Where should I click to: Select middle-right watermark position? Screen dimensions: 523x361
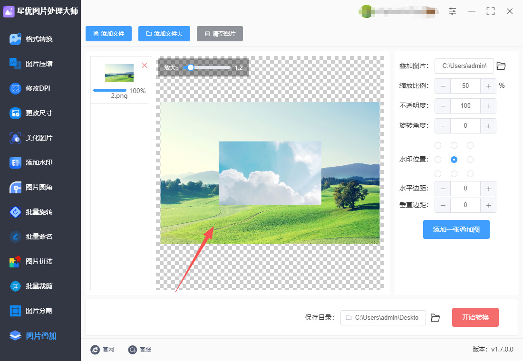click(470, 160)
